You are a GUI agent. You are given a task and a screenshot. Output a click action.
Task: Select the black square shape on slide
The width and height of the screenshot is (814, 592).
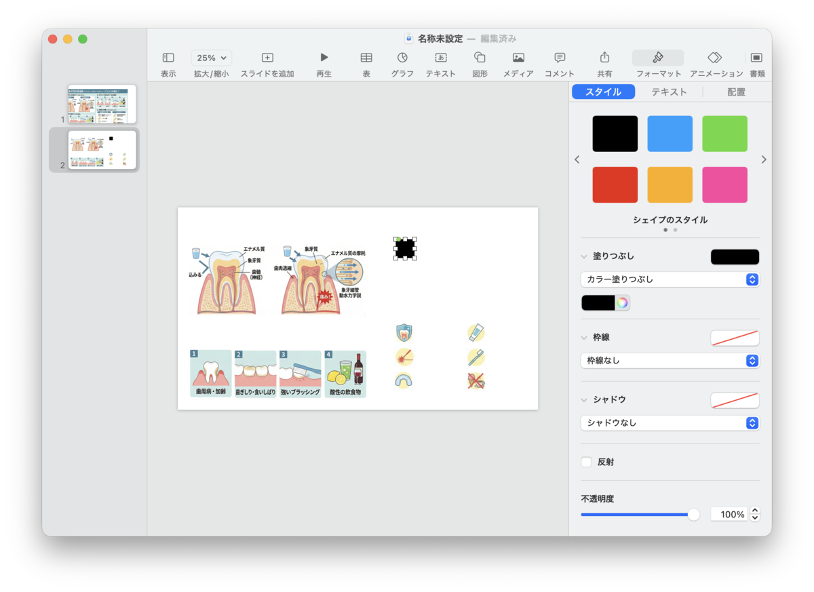(405, 248)
